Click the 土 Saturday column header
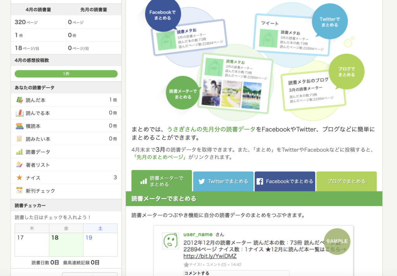This screenshot has height=276, width=397. (100, 228)
